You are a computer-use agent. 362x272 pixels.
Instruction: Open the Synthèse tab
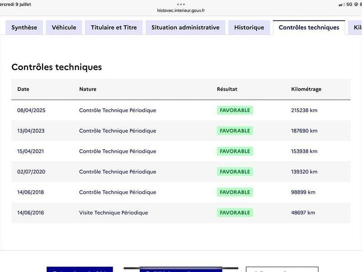pos(24,28)
